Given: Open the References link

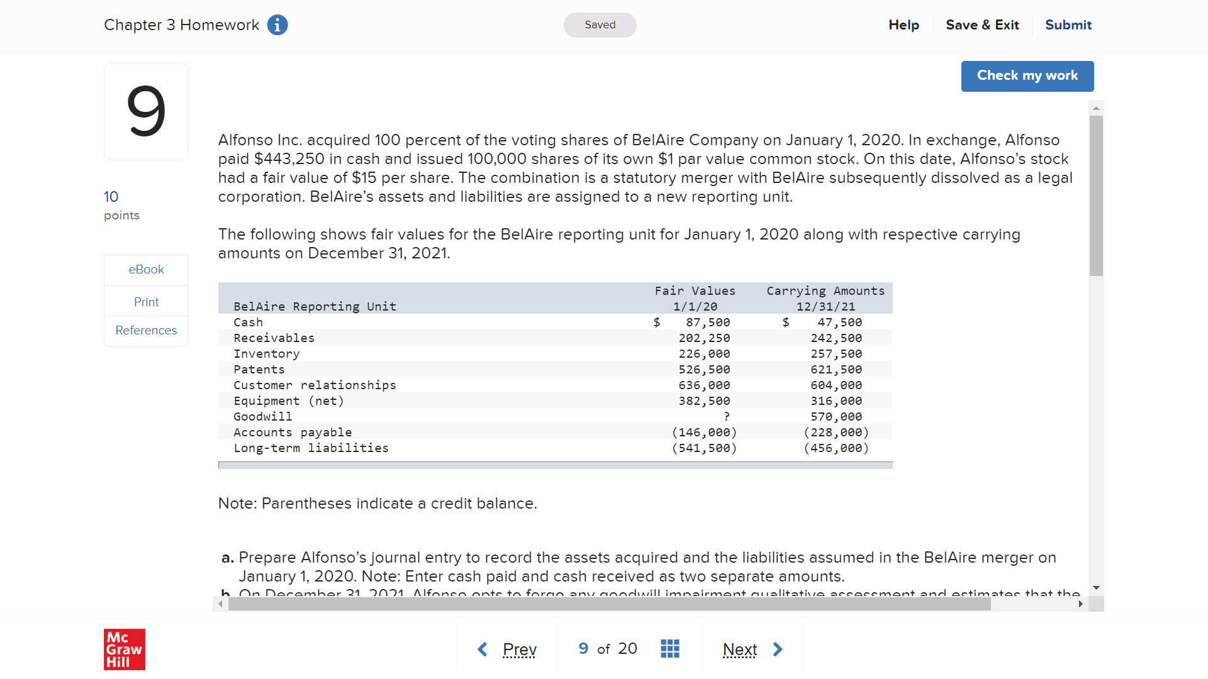Looking at the screenshot, I should 146,331.
